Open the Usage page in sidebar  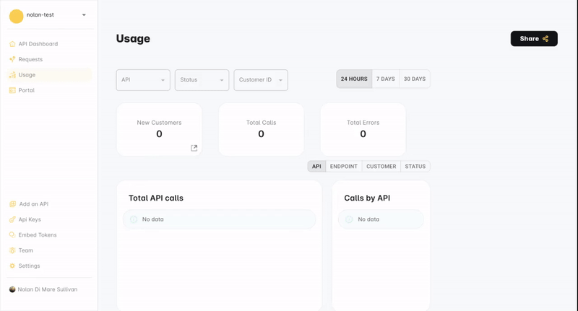(49, 75)
